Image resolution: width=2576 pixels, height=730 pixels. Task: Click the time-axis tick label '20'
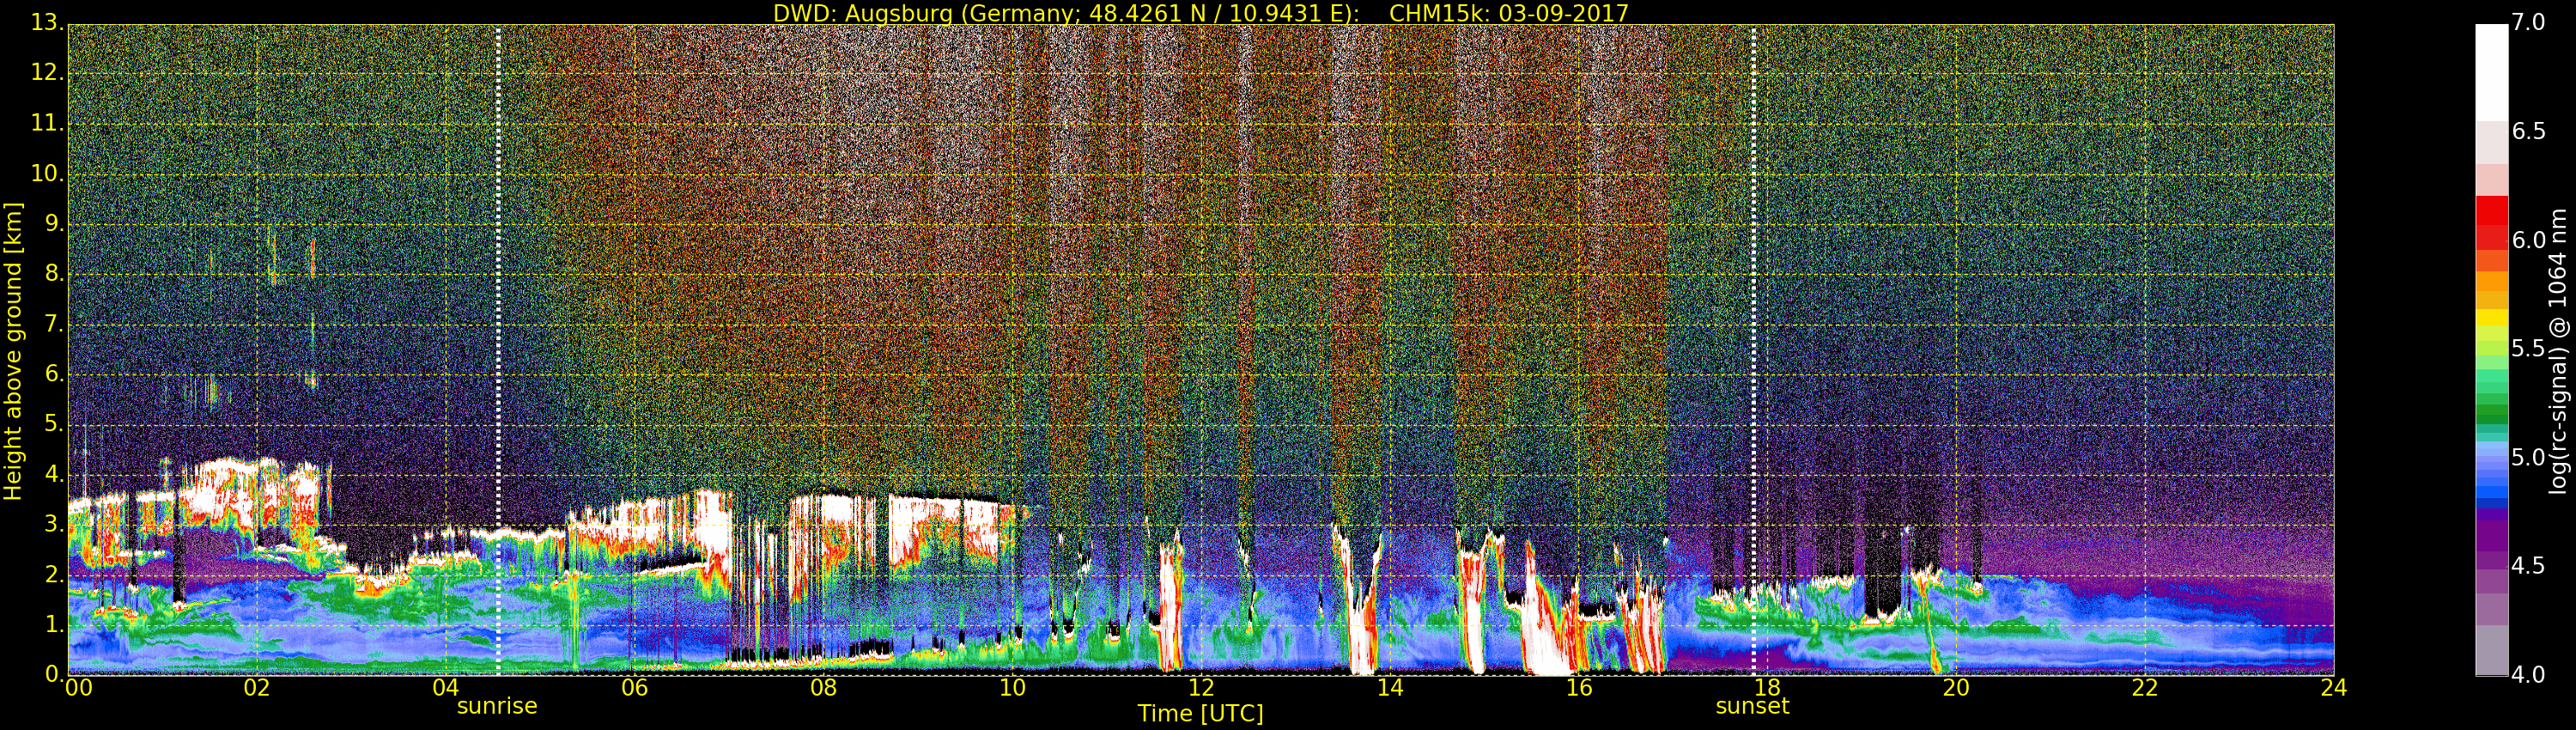click(1957, 687)
